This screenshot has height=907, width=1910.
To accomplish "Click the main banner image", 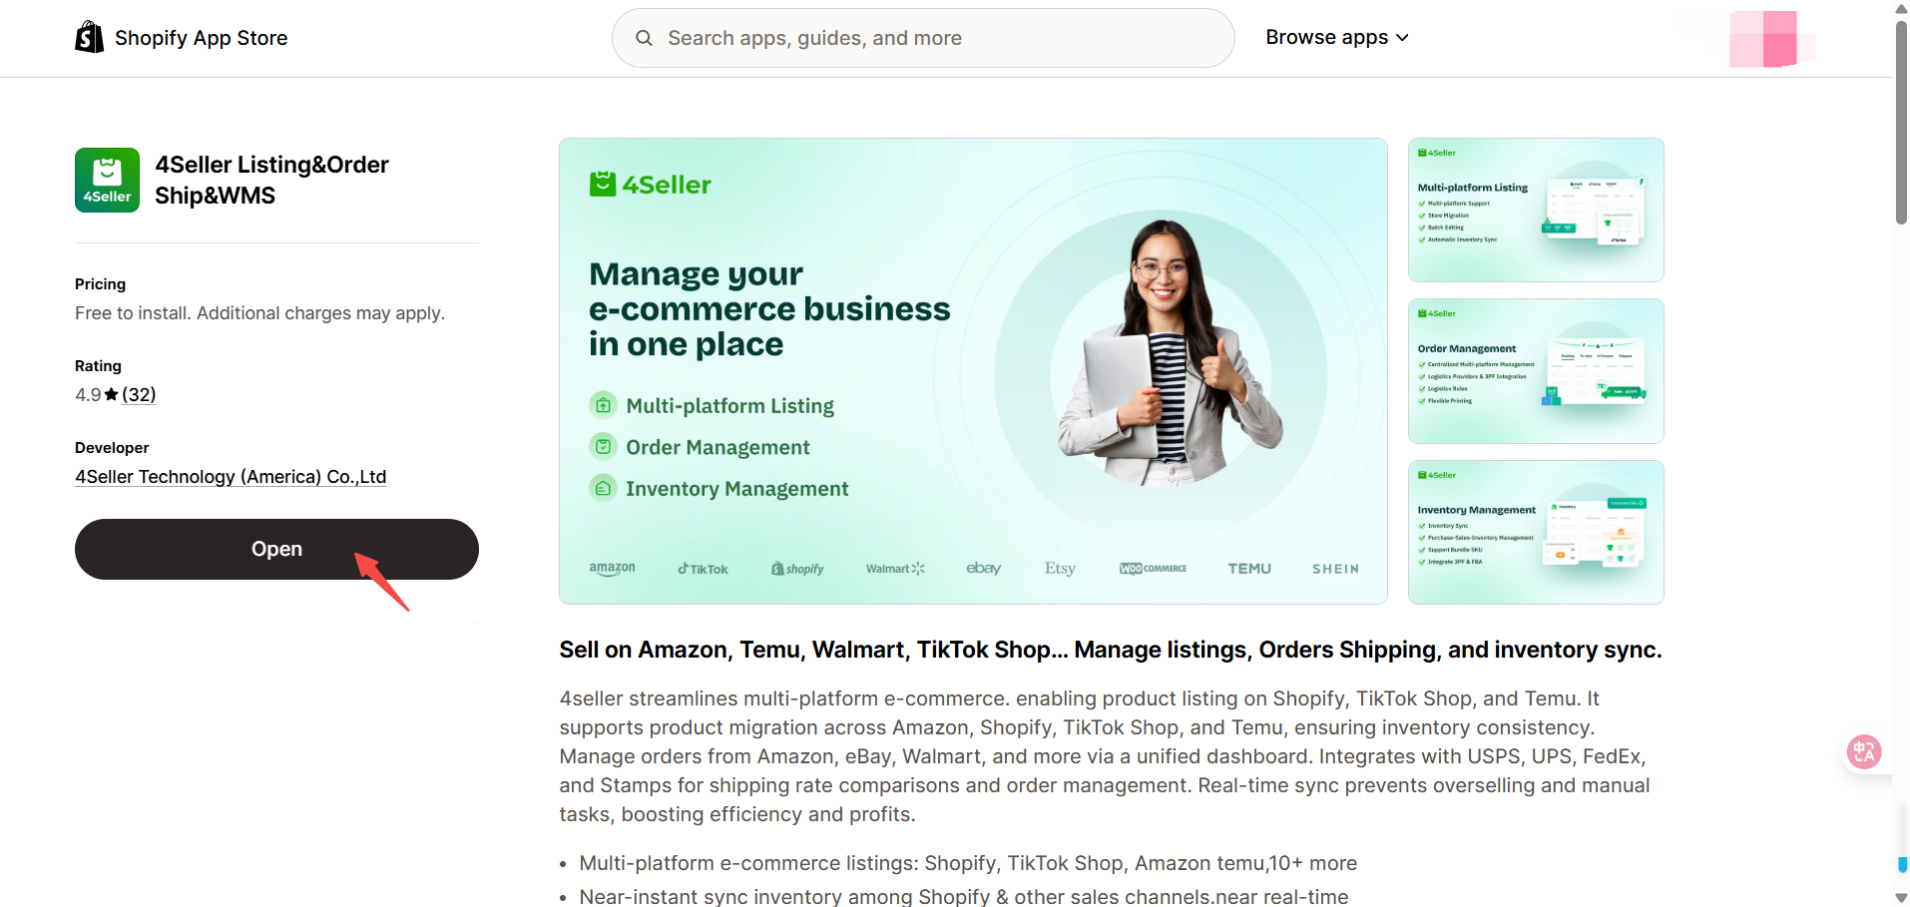I will coord(973,371).
